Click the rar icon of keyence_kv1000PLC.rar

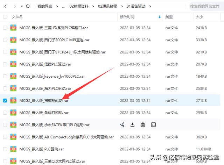pyautogui.click(x=13, y=76)
